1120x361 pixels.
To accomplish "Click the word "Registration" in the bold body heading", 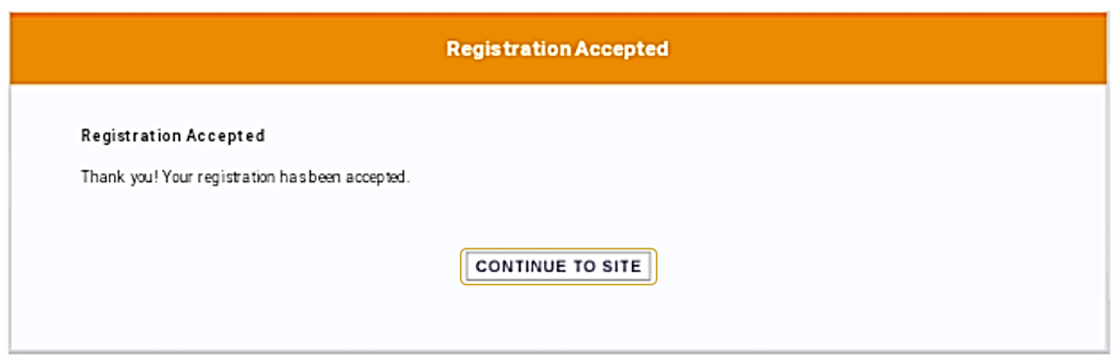I will coord(131,136).
